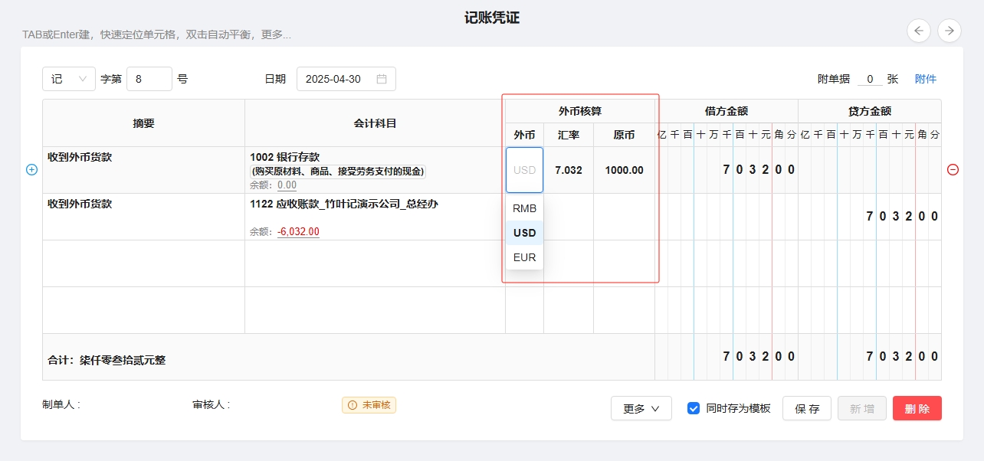Choose EUR in the currency list
984x461 pixels.
pos(524,257)
